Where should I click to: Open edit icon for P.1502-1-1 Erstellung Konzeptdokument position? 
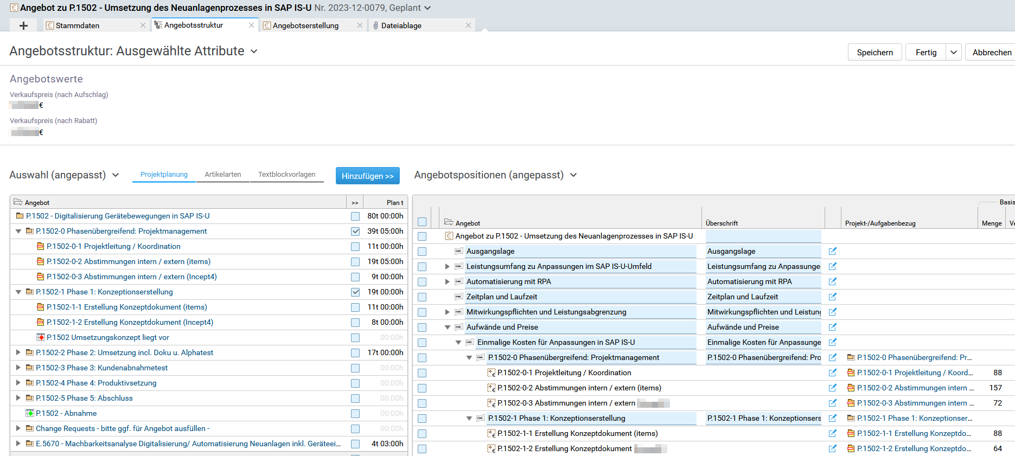click(833, 433)
